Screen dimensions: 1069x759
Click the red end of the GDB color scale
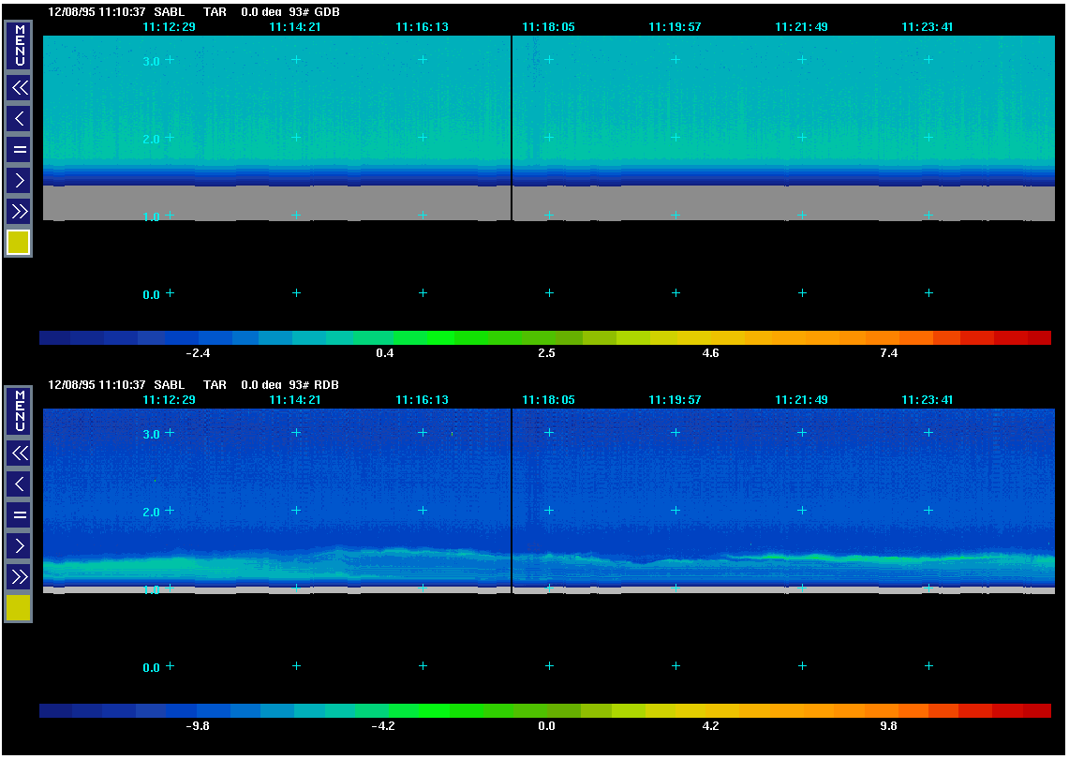[x=1038, y=337]
